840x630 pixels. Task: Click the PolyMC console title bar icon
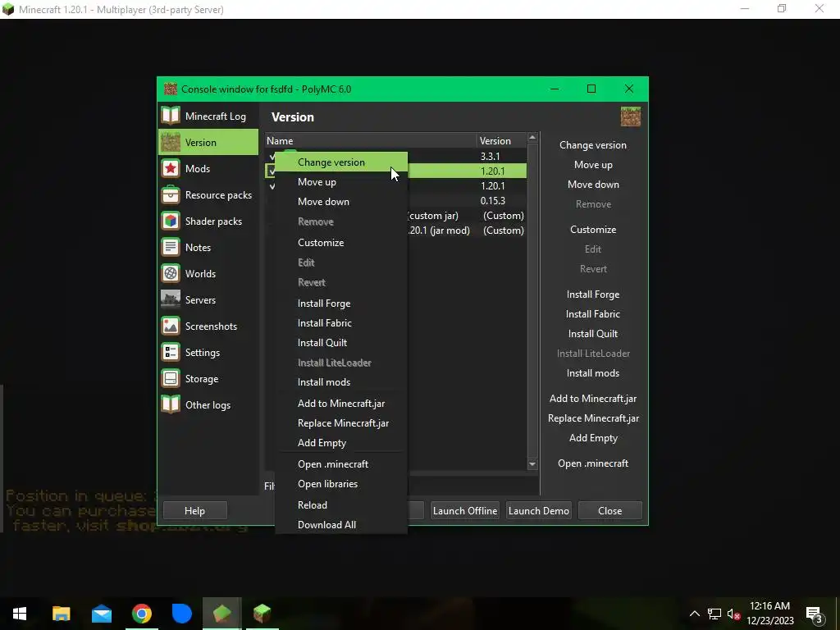coord(171,89)
